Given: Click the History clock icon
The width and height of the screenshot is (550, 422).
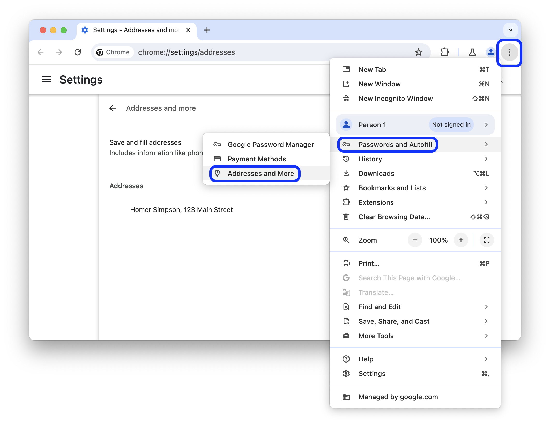Looking at the screenshot, I should click(347, 159).
